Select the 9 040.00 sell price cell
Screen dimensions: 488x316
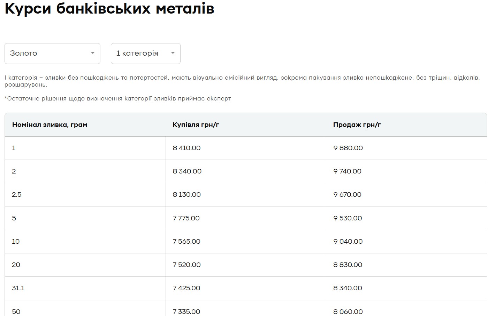(x=406, y=242)
